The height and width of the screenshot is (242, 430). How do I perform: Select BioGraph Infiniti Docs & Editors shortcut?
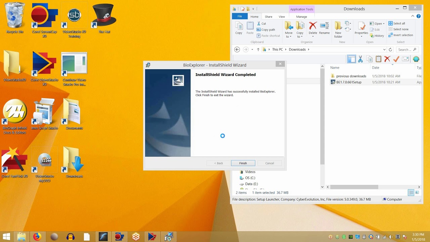coord(15,116)
